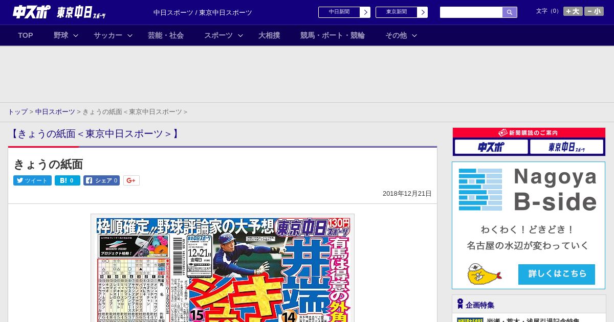Click the arrow next to 東京新聞
This screenshot has height=322, width=614.
(422, 12)
